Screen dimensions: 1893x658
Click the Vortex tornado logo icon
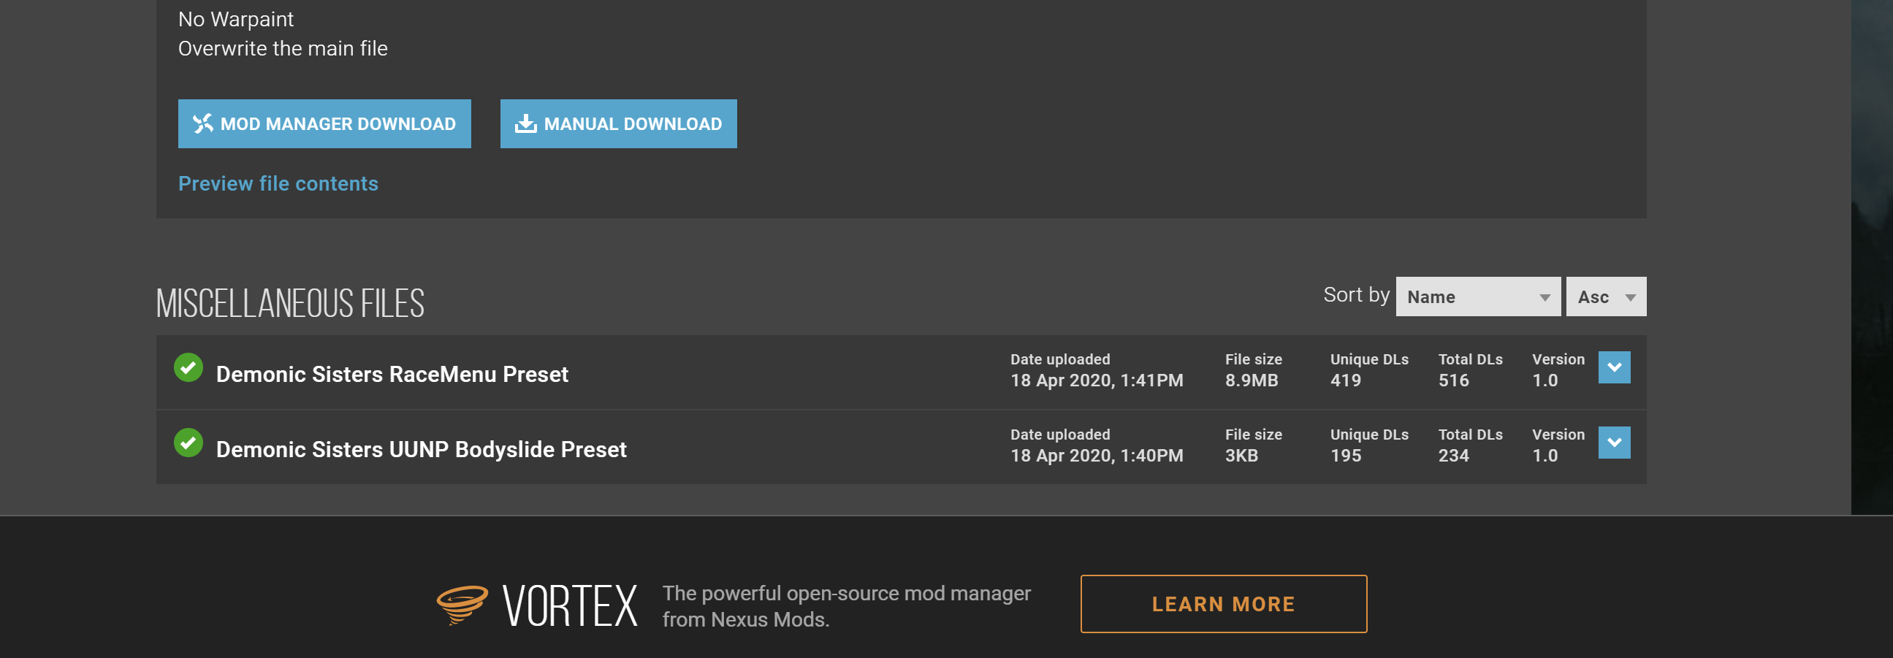462,605
